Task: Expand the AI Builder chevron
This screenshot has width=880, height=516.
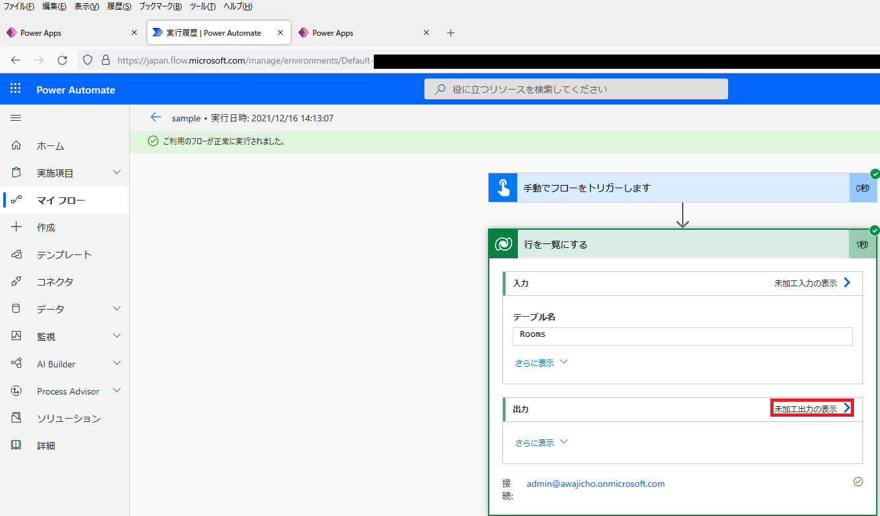Action: (x=117, y=363)
